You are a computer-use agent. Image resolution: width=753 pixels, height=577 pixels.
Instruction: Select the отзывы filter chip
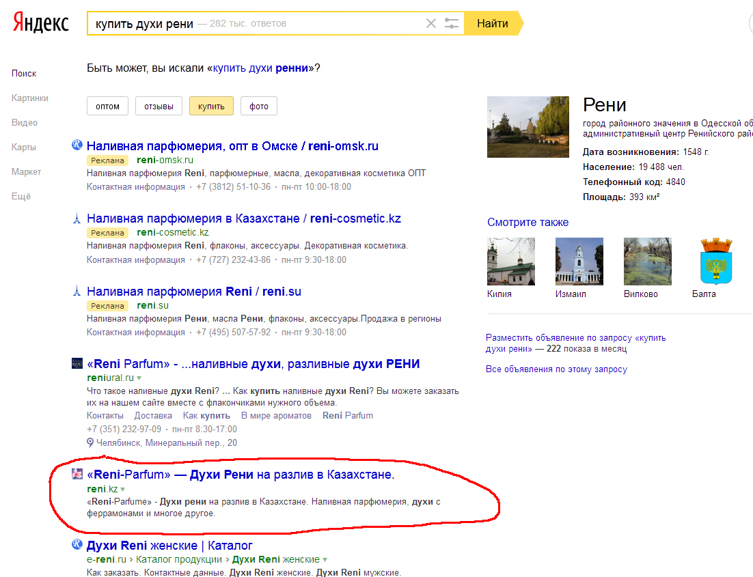click(x=159, y=106)
